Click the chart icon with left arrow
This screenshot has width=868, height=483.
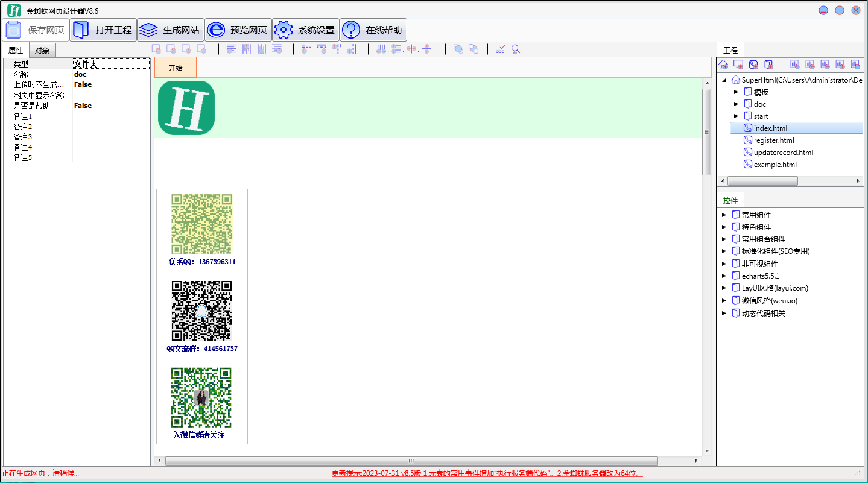(810, 65)
